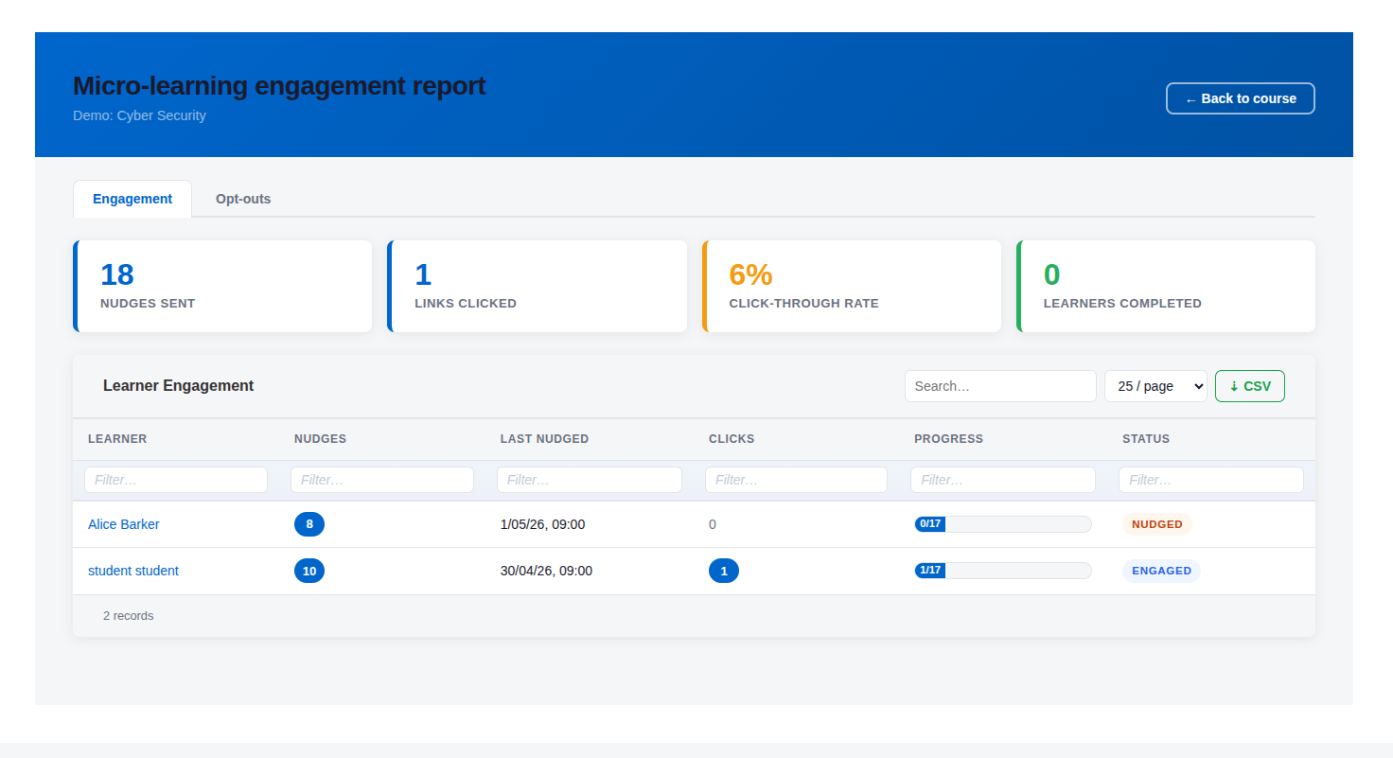Screen dimensions: 1393x758
Task: Click the Demo: Cyber Security subtitle
Action: [x=139, y=115]
